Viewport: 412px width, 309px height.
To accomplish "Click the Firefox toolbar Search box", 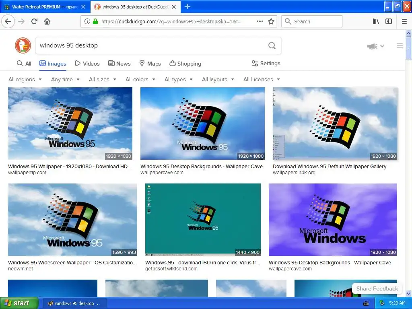I will click(x=312, y=21).
